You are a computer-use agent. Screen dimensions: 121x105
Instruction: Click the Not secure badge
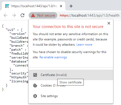(43, 15)
